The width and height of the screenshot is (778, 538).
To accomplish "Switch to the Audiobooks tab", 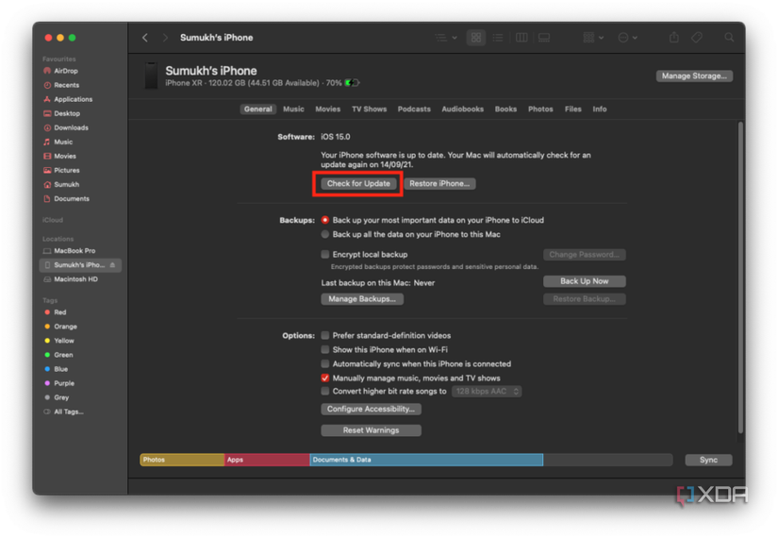I will [x=462, y=109].
